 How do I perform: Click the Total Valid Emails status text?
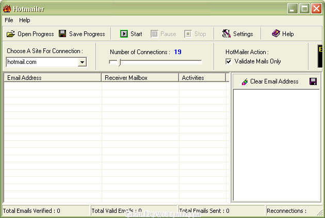coord(117,211)
